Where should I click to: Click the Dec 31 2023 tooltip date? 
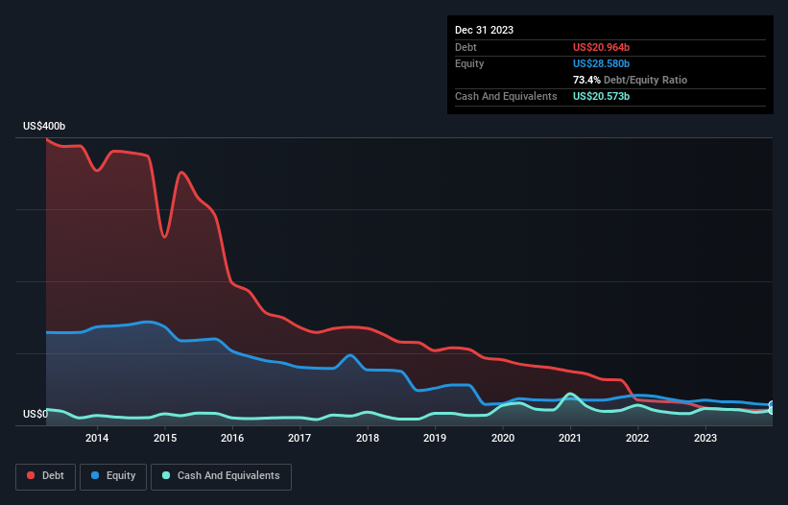(484, 30)
